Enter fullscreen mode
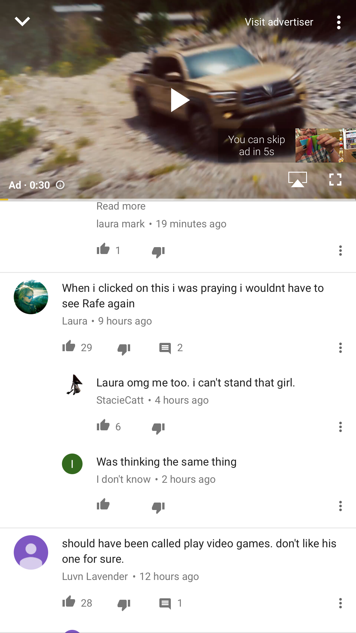 pyautogui.click(x=335, y=179)
